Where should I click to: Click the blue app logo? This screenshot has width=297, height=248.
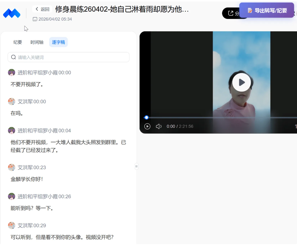(12, 14)
